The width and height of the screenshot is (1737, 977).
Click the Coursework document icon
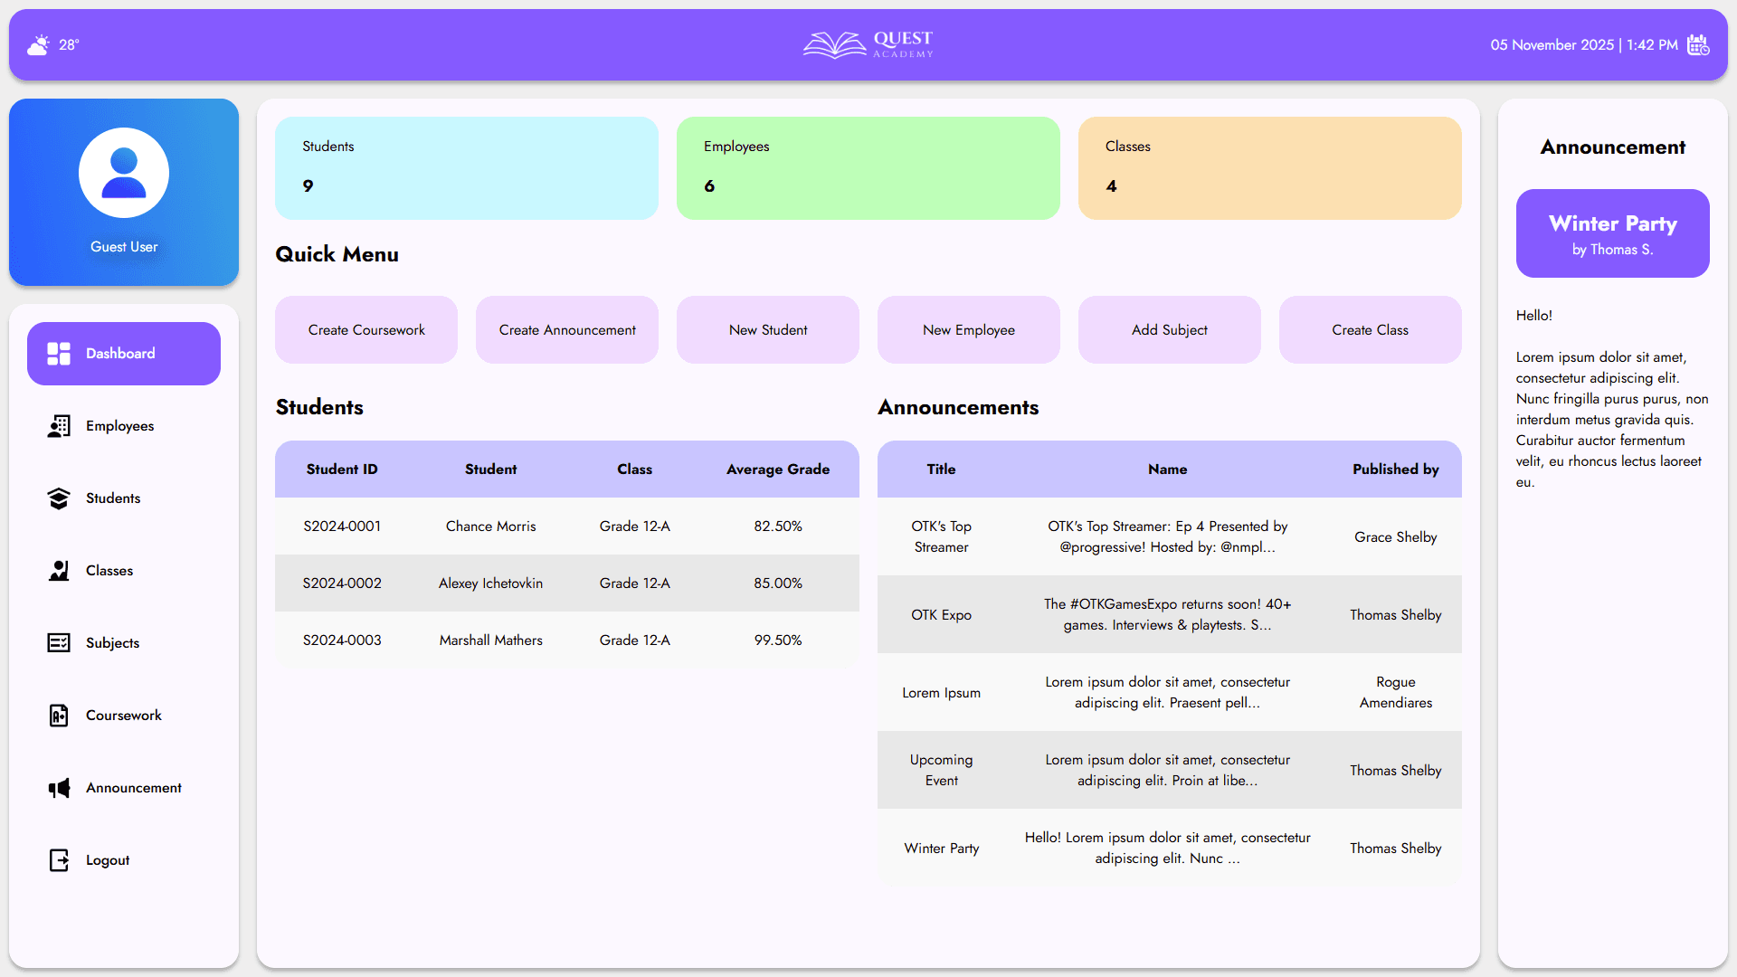[x=59, y=716]
